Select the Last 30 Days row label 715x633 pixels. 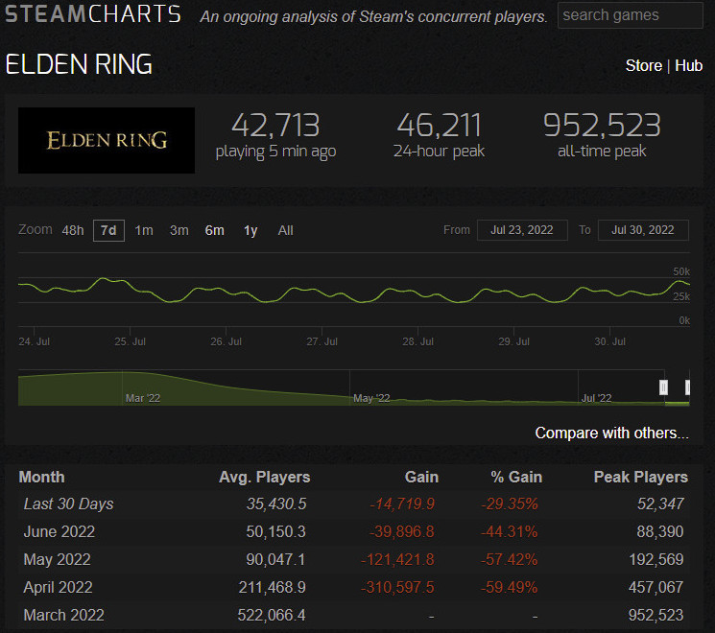68,504
